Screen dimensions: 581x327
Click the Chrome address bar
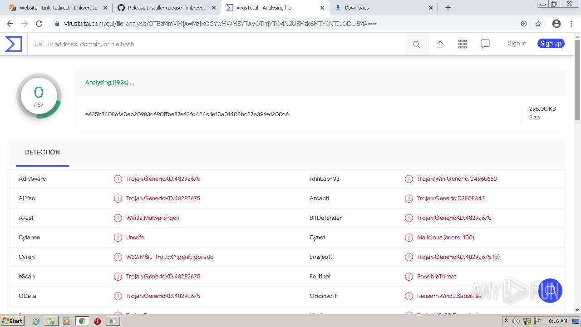pyautogui.click(x=272, y=24)
